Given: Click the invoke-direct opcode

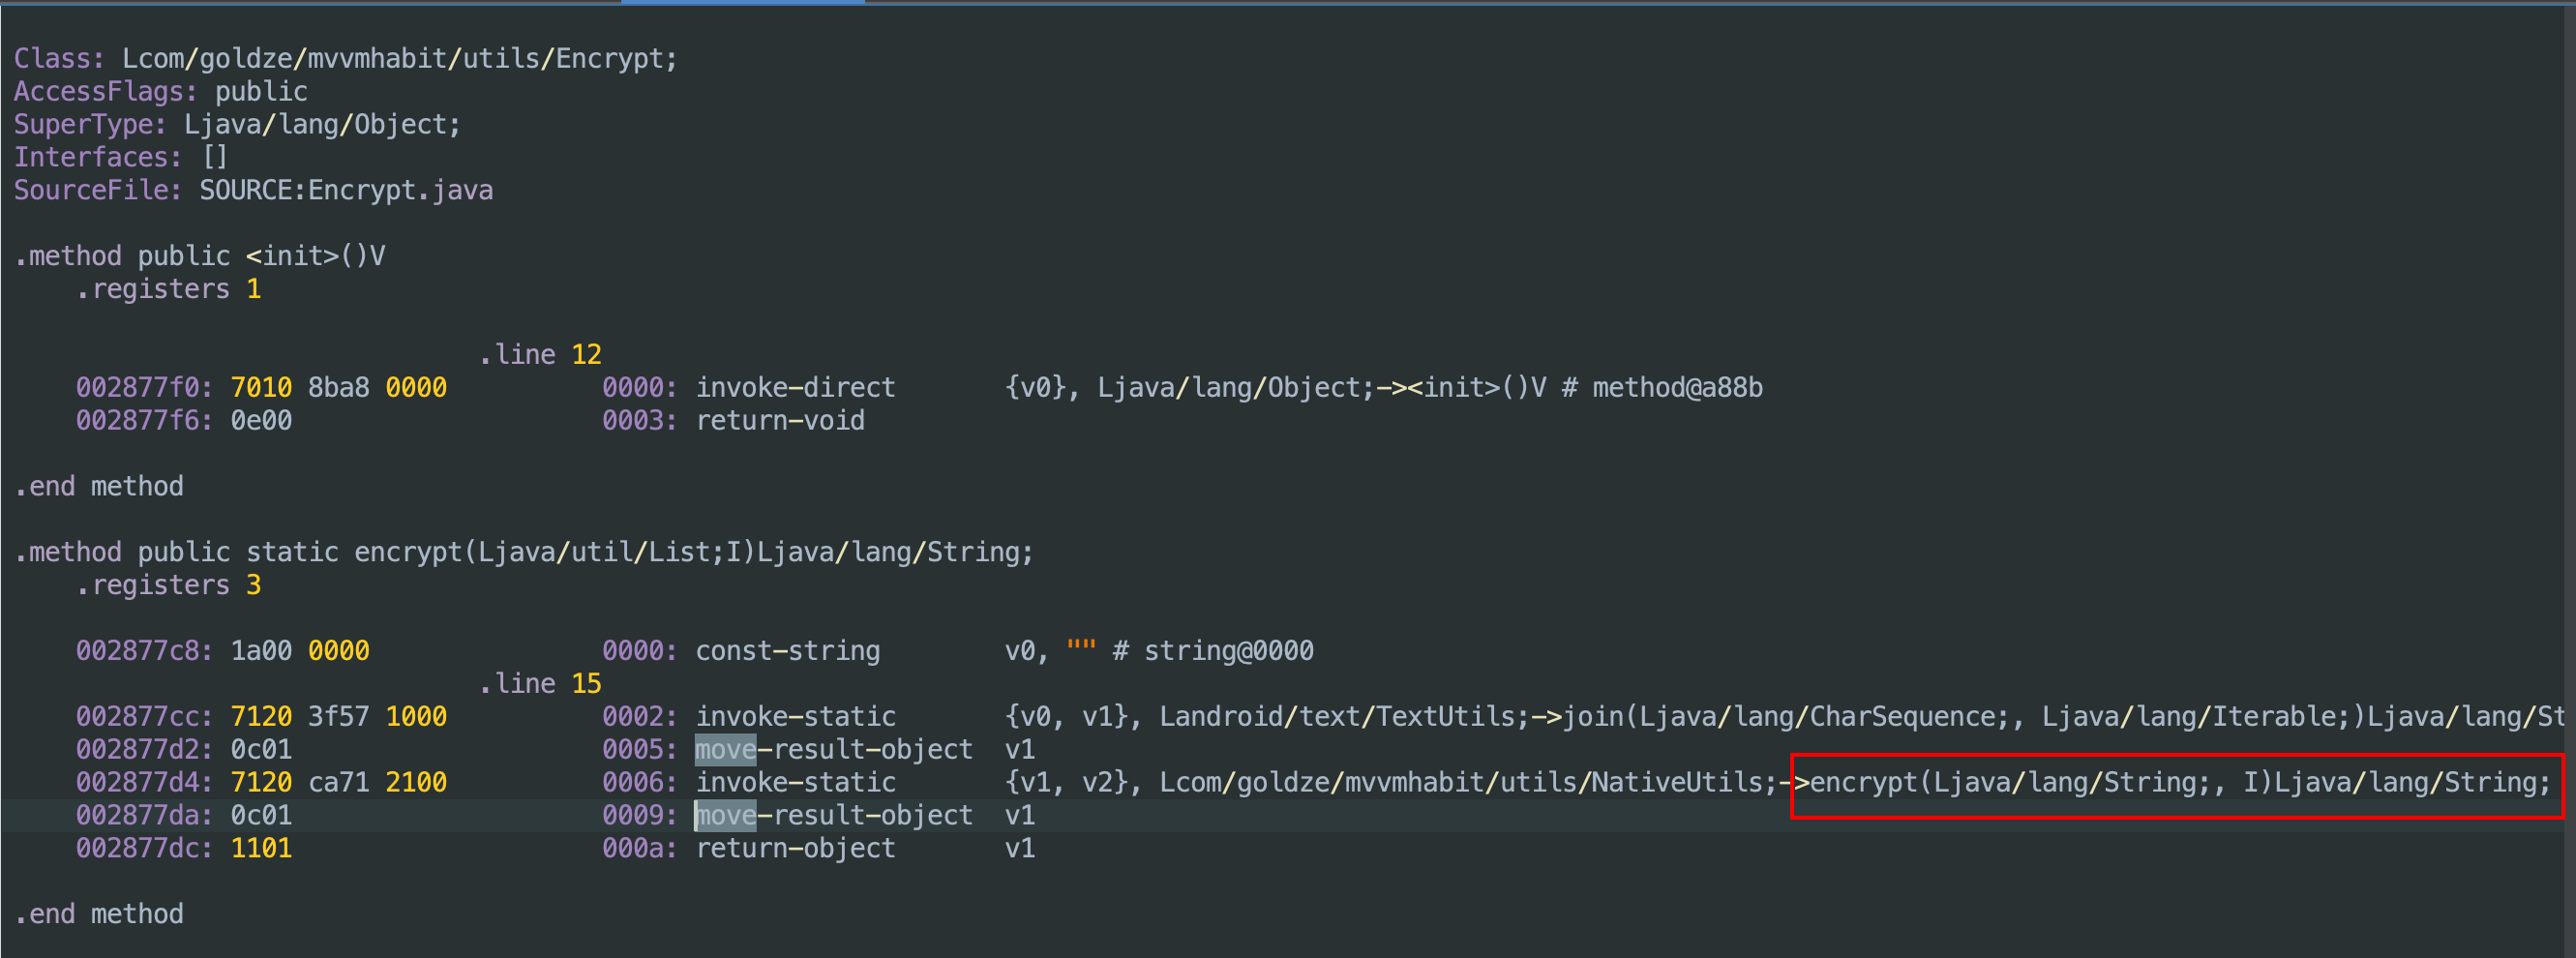Looking at the screenshot, I should (795, 388).
